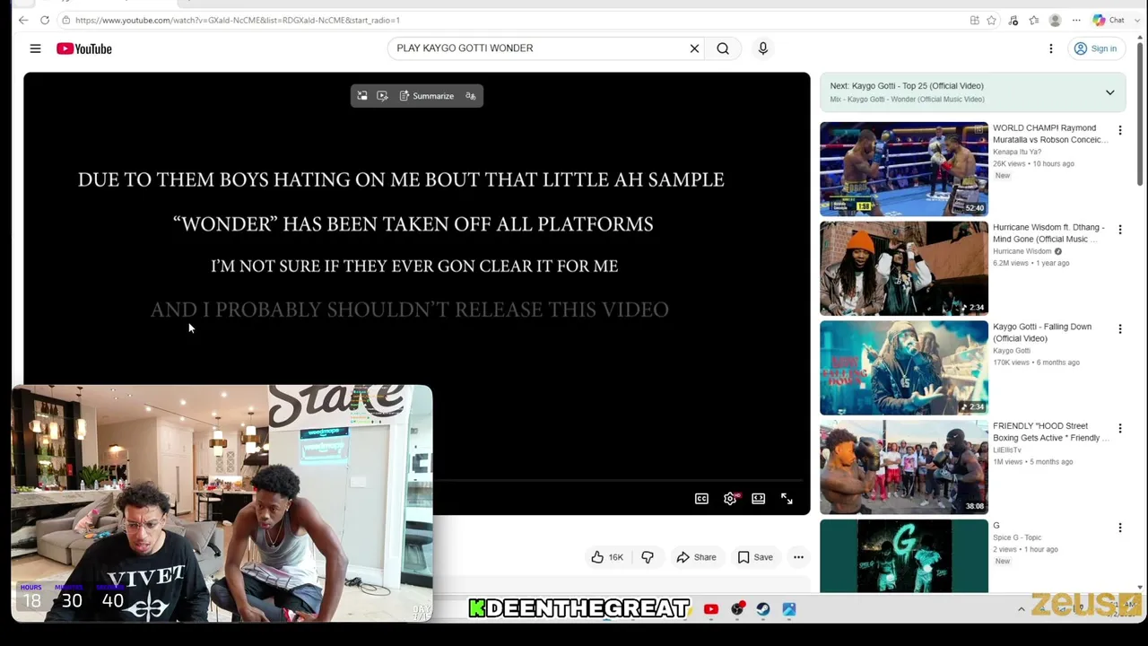Open FRIENDLY HOOD Street Boxing thumbnail
The width and height of the screenshot is (1148, 646).
click(x=904, y=467)
